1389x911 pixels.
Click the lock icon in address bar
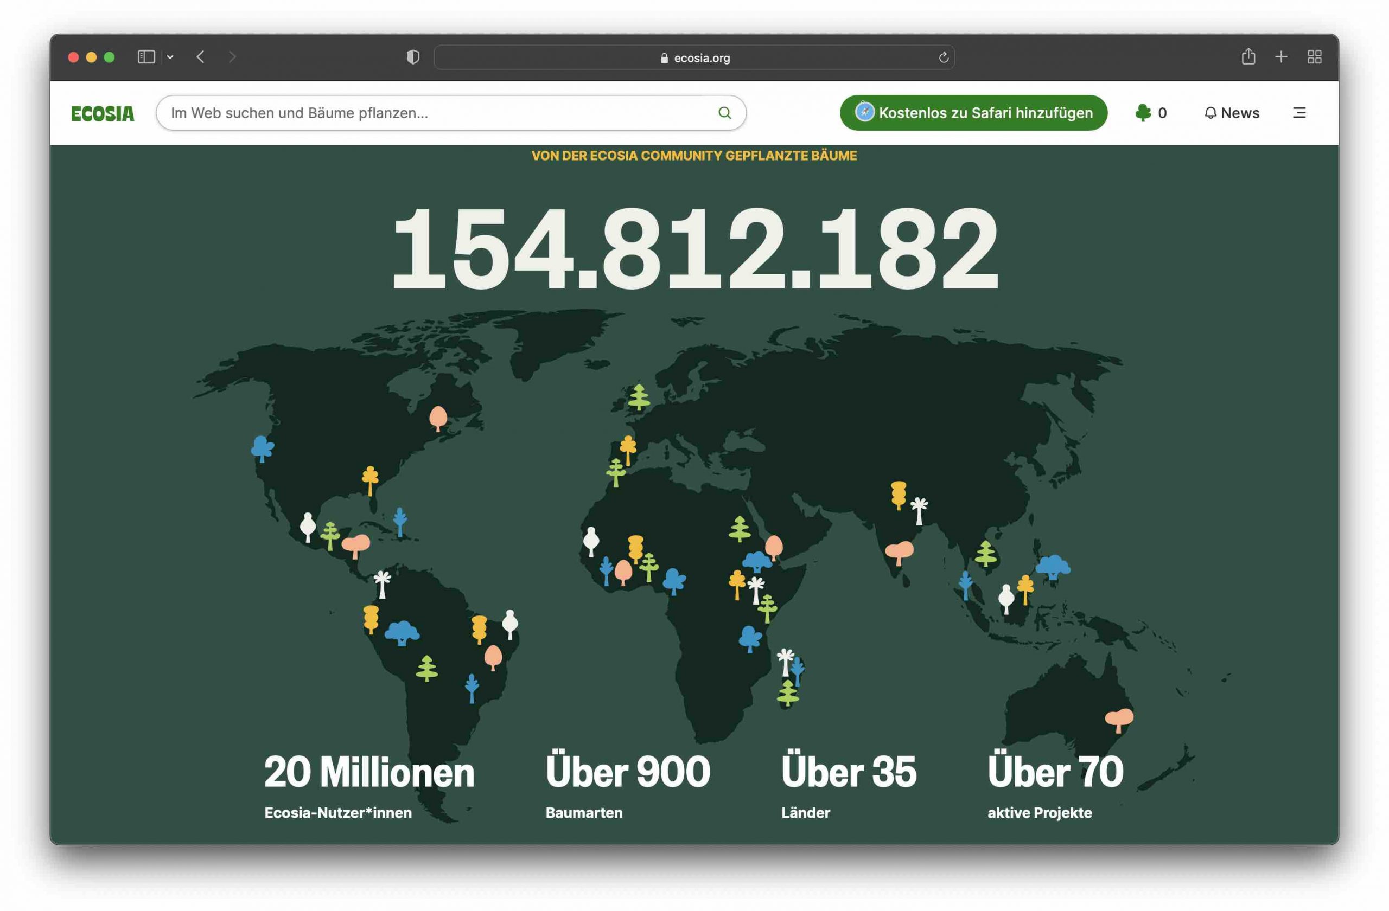pos(664,57)
